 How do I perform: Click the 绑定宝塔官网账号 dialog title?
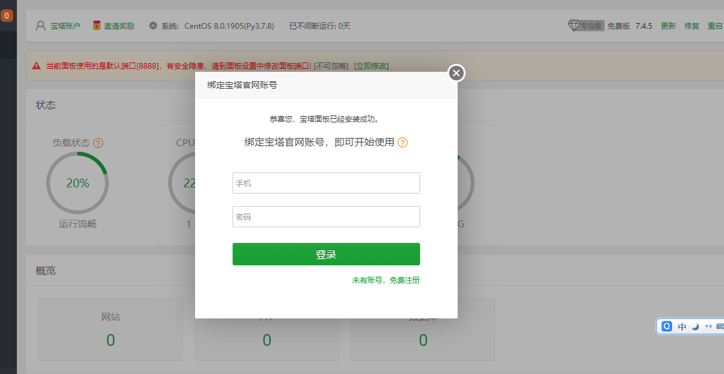point(242,86)
